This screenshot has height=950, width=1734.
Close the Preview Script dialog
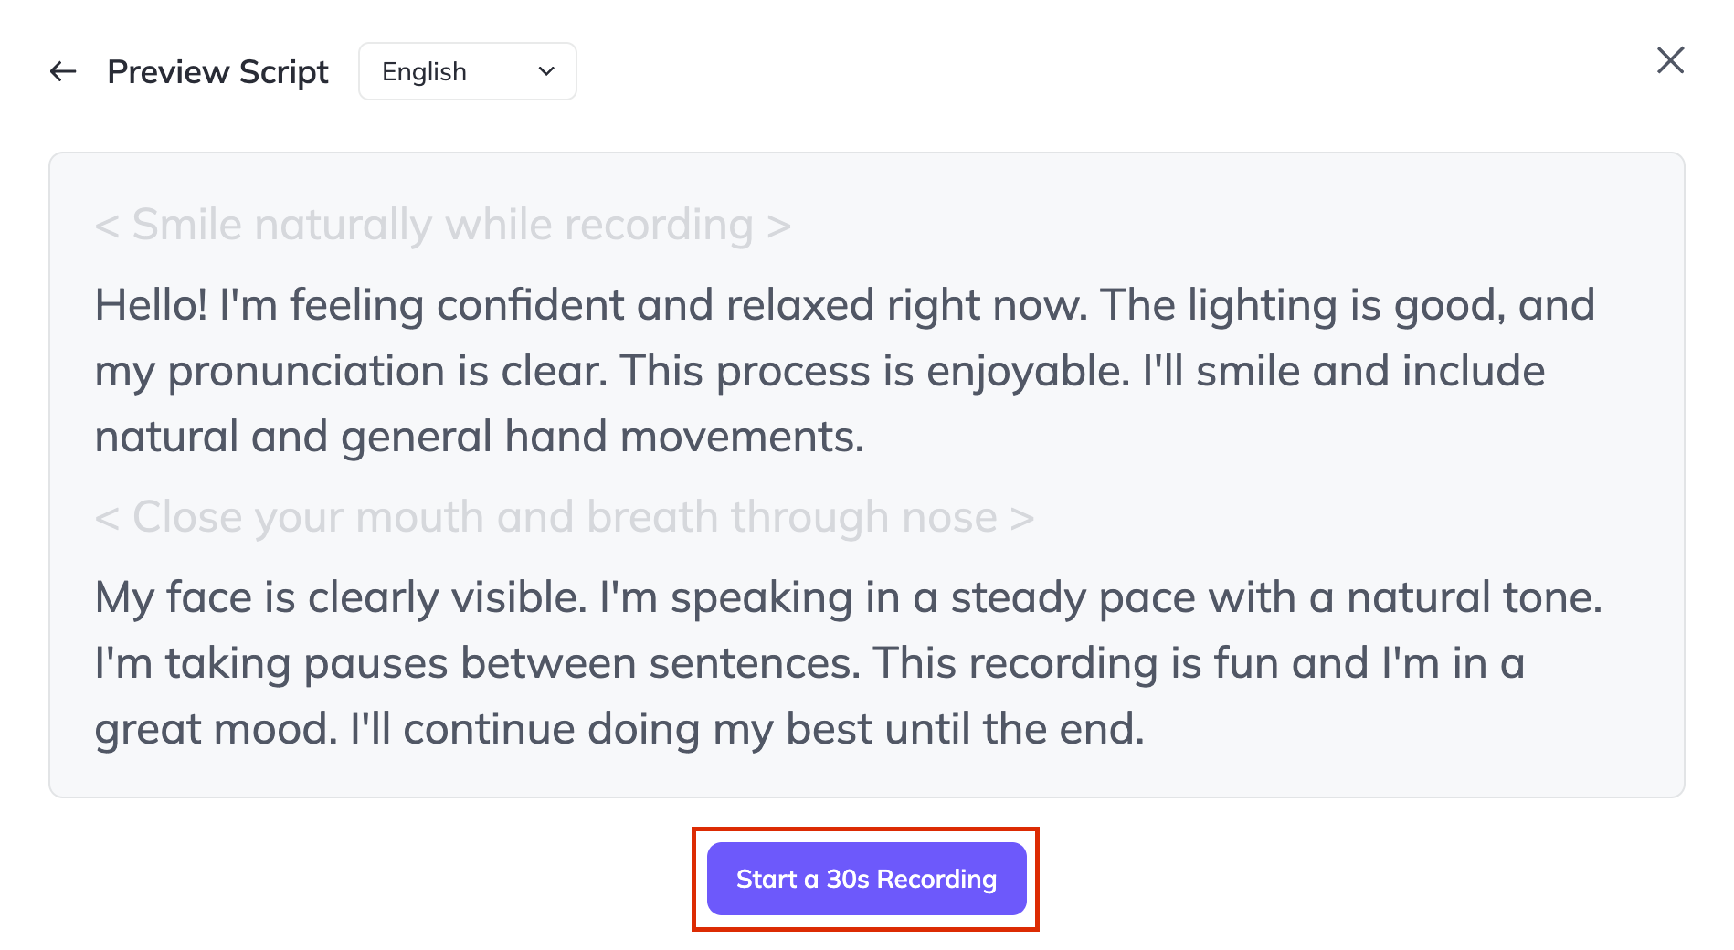coord(1670,60)
